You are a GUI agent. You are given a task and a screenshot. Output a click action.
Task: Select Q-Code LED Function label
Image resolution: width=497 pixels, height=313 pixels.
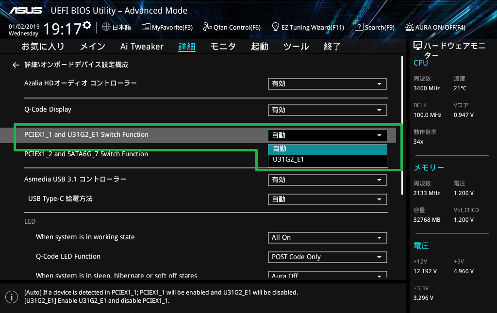point(68,256)
